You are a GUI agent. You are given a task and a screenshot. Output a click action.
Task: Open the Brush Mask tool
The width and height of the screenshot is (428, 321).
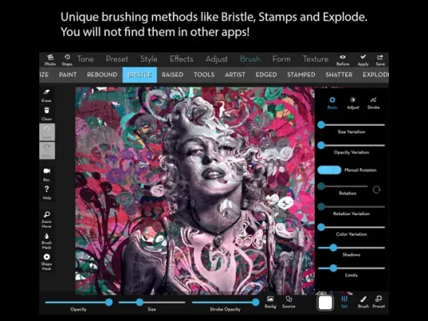46,241
